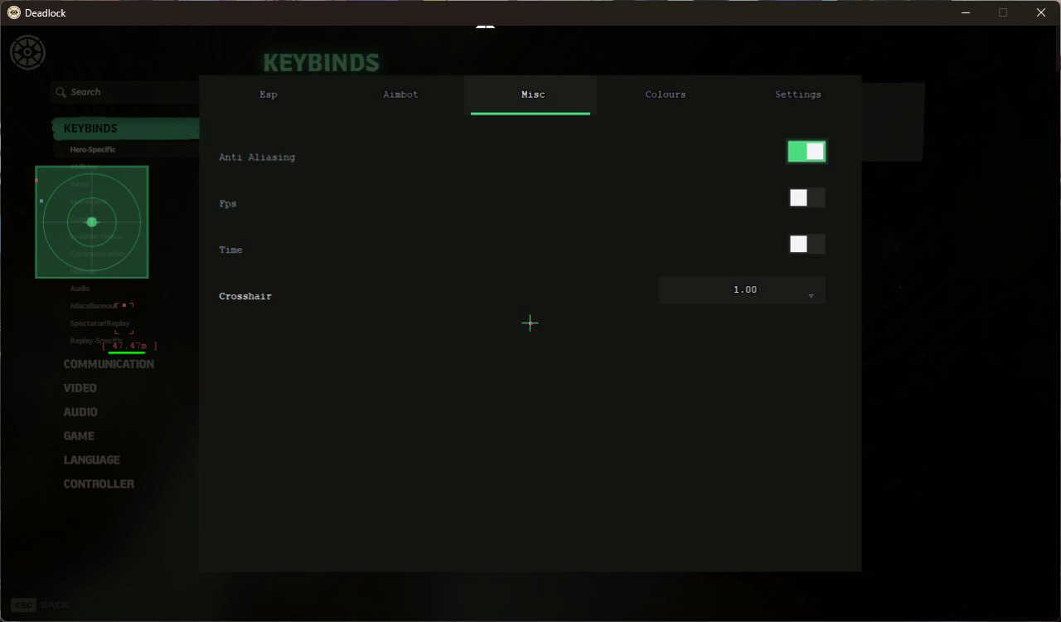Switch to the Esp tab
Viewport: 1061px width, 622px height.
point(269,95)
